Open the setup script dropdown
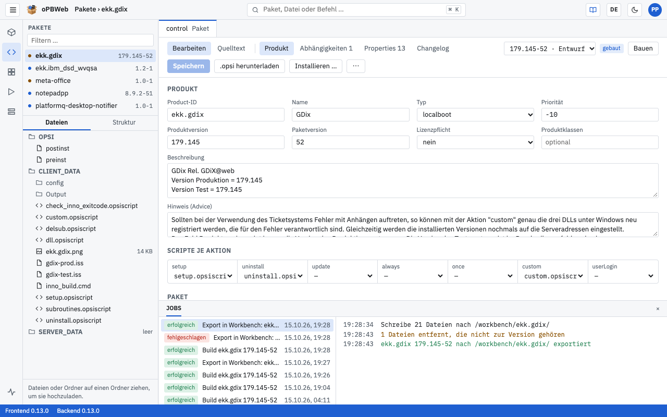Viewport: 667px width, 417px height. tap(202, 276)
